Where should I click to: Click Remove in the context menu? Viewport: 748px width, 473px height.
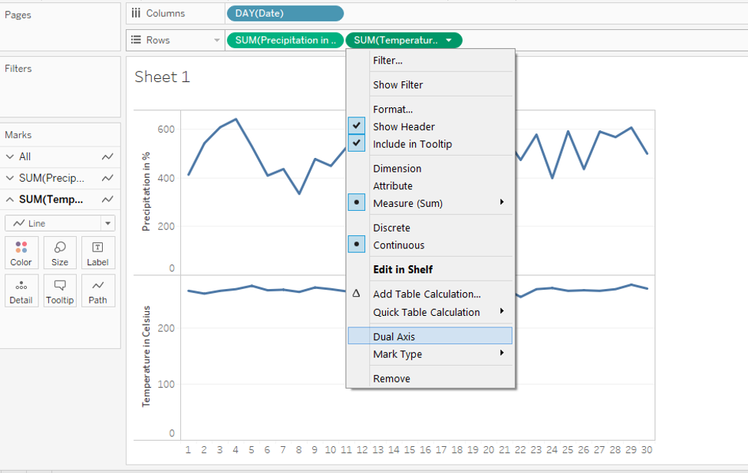391,379
